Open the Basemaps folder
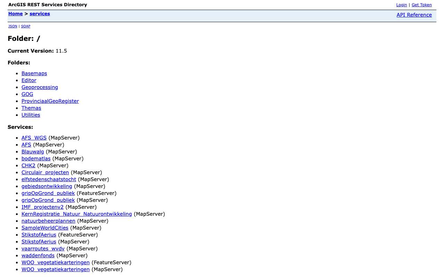The height and width of the screenshot is (277, 444). pos(34,73)
